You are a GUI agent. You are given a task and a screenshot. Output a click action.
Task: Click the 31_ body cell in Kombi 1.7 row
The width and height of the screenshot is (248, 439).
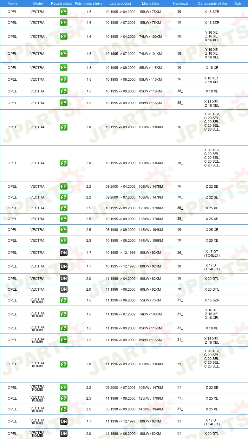point(180,421)
